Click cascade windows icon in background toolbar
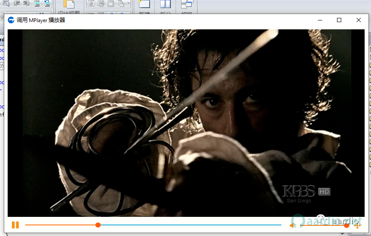 121,3
